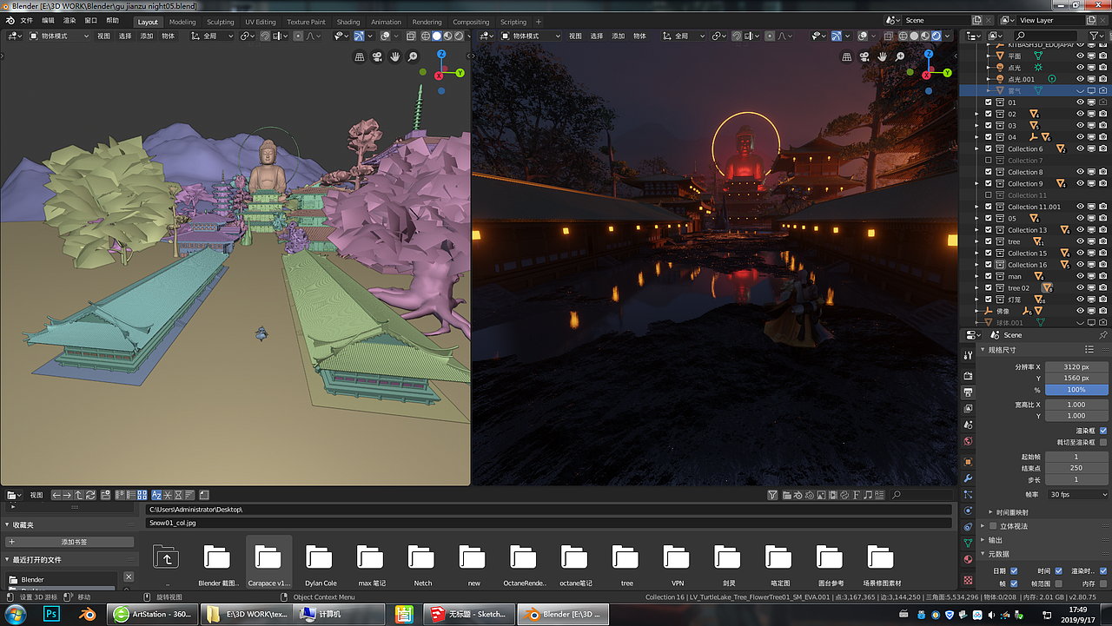Open the Material properties tab icon

969,559
